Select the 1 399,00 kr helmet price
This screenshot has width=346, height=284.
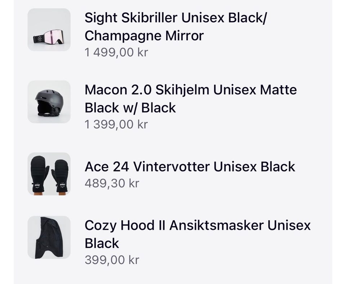(116, 124)
